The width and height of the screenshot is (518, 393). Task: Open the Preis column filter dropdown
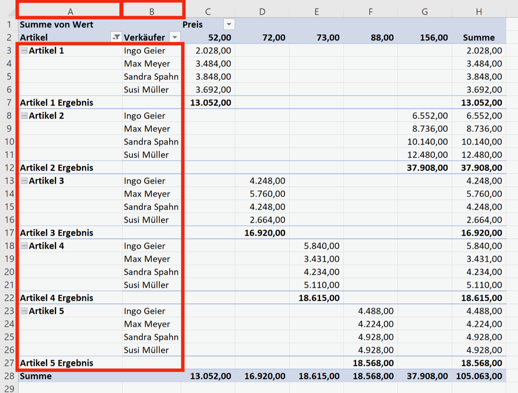(x=229, y=24)
